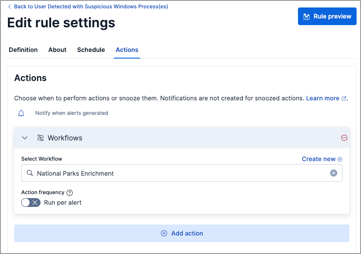Screen dimensions: 361x254
Task: Open the About tab
Action: click(57, 50)
